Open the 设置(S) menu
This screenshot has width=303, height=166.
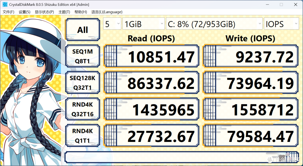coord(24,12)
